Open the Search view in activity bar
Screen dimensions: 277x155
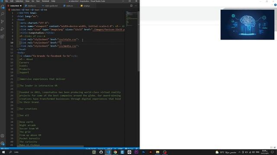3,14
